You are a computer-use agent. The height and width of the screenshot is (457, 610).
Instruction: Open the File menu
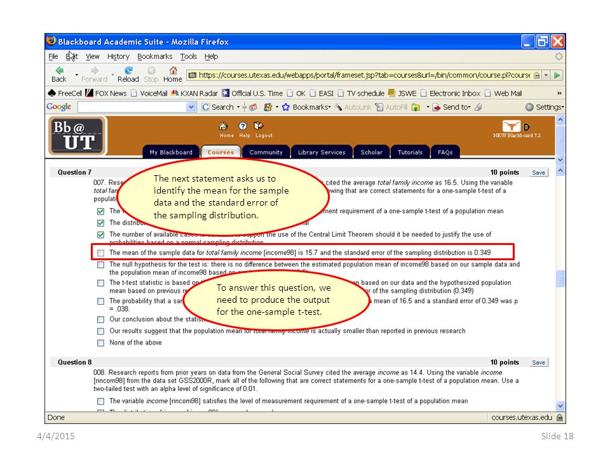click(53, 56)
